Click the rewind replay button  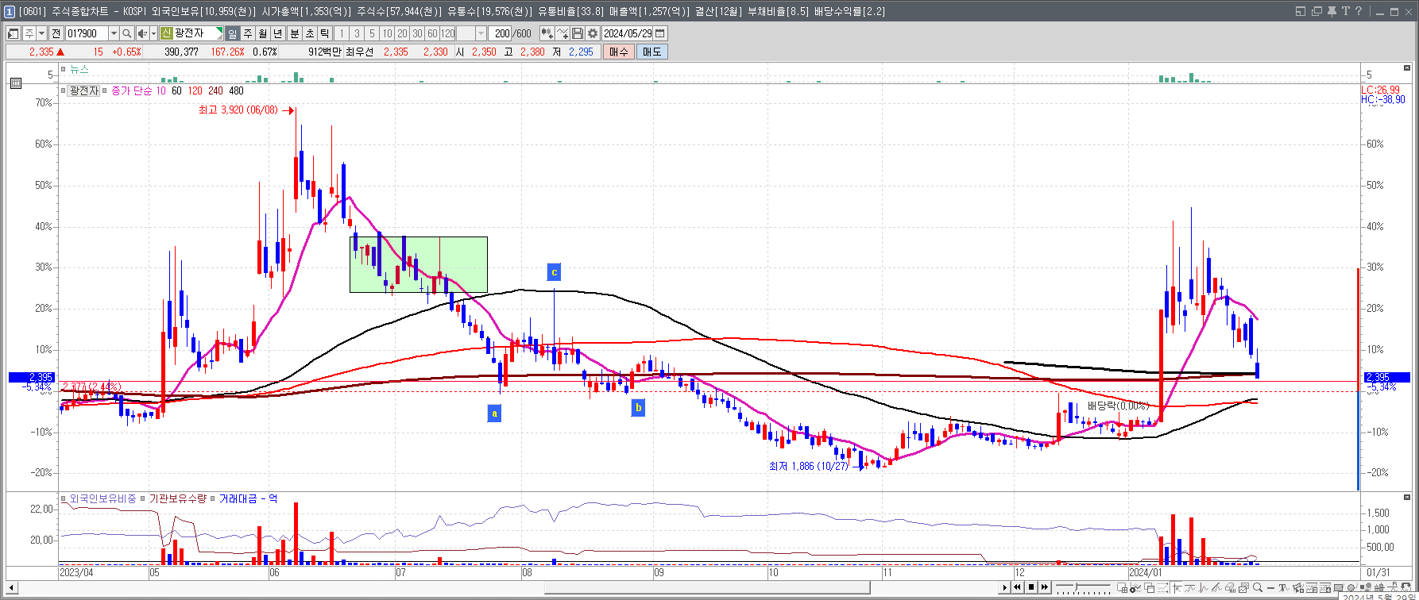pyautogui.click(x=1017, y=587)
